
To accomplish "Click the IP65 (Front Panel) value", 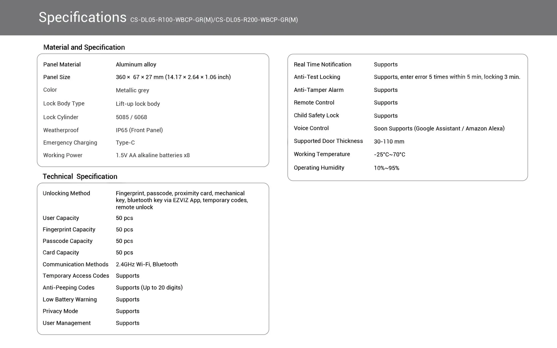I will [139, 130].
